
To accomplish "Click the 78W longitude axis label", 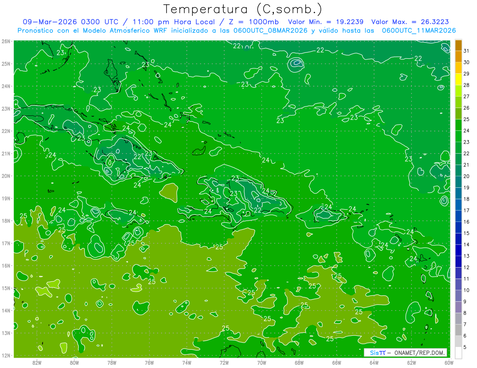I will tap(112, 362).
